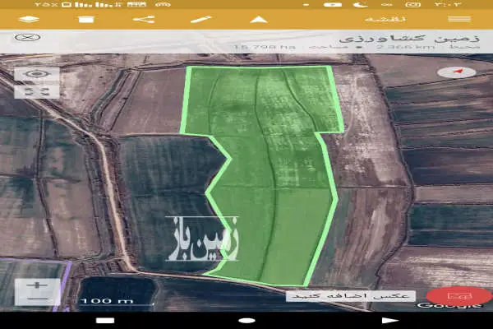Viewport: 493px width, 329px height.
Task: Click the Google logo on map
Action: (x=449, y=305)
